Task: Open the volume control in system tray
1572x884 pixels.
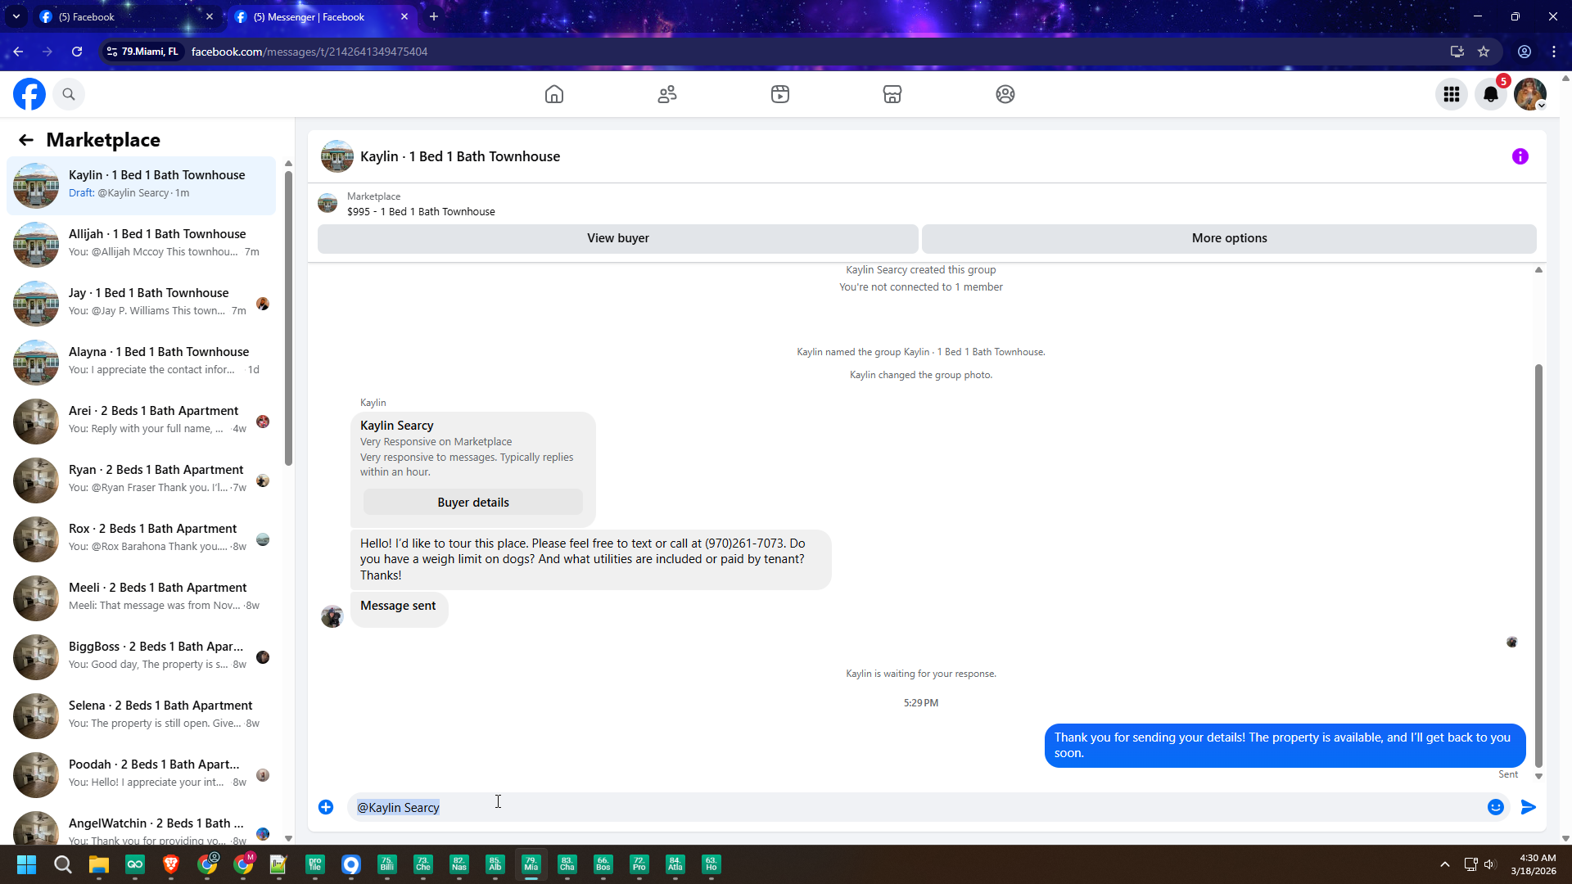Action: [x=1489, y=864]
